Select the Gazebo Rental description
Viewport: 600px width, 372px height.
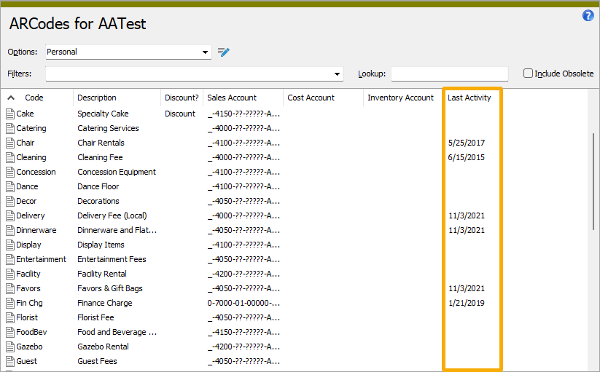pyautogui.click(x=103, y=347)
